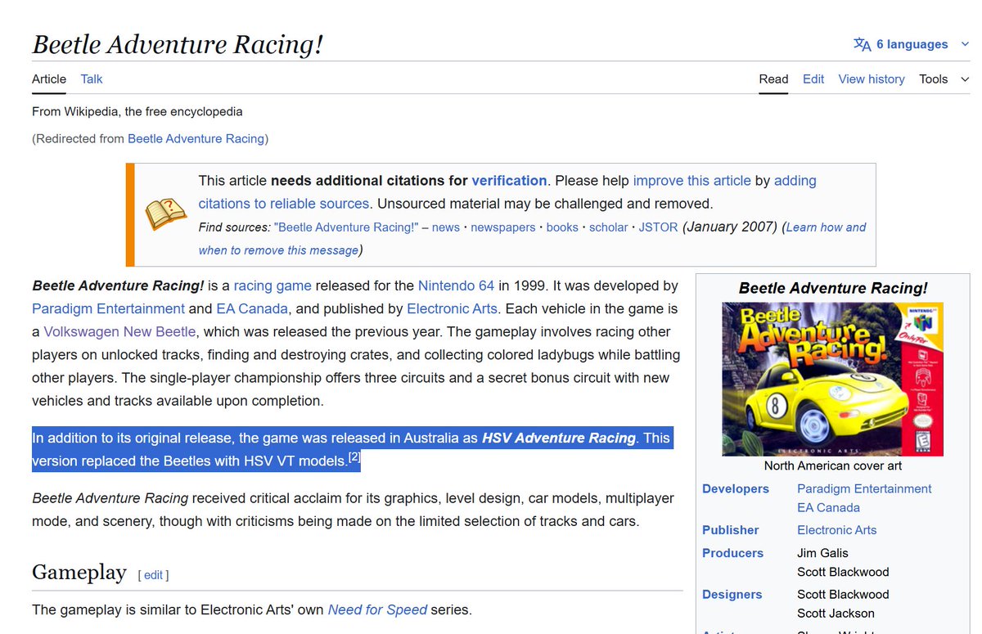Open EA Canada in the infobox

tap(828, 507)
